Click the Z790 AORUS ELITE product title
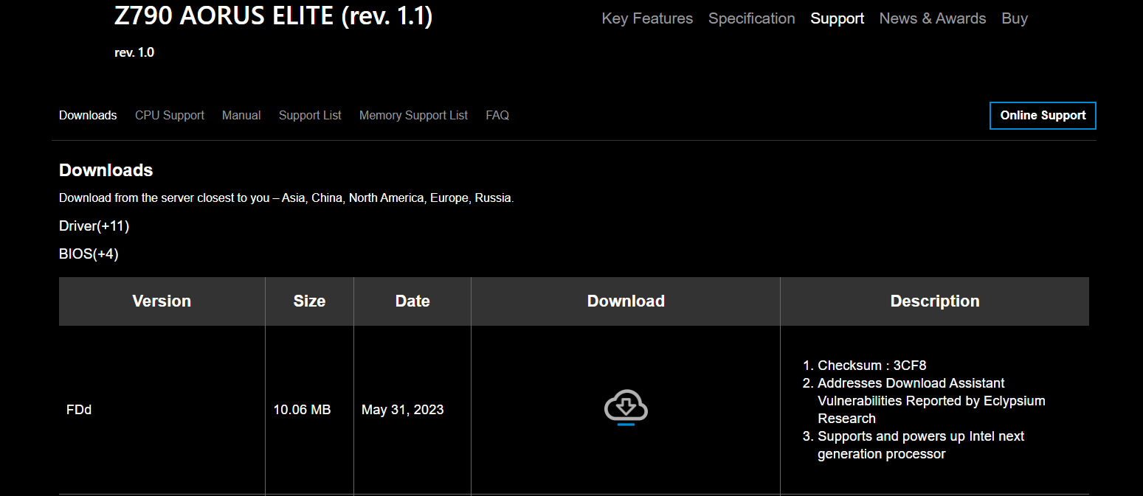 point(273,16)
